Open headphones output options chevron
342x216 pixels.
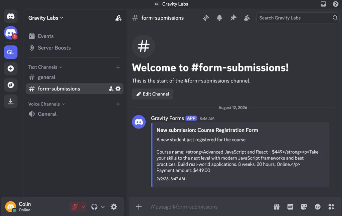(103, 207)
